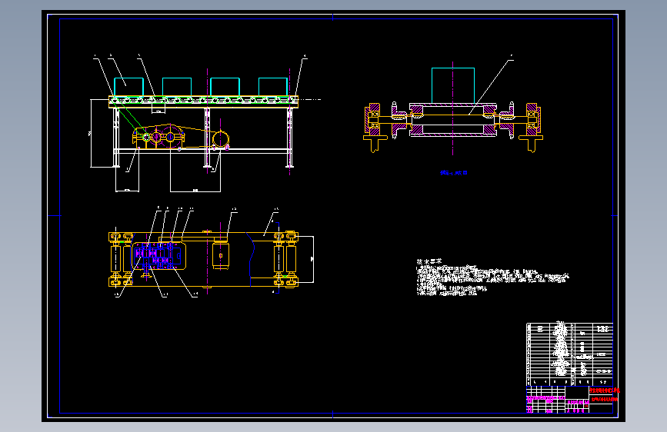Viewport: 667px width, 432px height.
Task: Select the cyan box in the cross-section view
Action: tap(453, 85)
